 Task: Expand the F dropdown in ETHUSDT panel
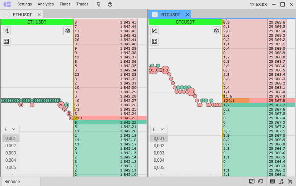point(10,129)
